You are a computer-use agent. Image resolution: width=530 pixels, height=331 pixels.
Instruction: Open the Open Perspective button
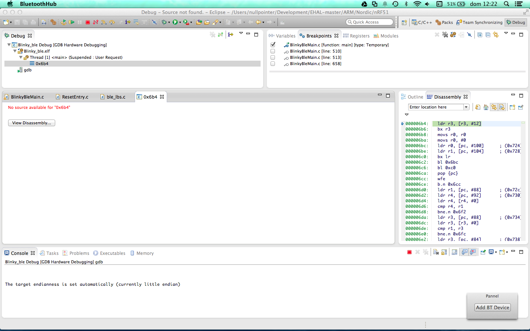coord(404,22)
